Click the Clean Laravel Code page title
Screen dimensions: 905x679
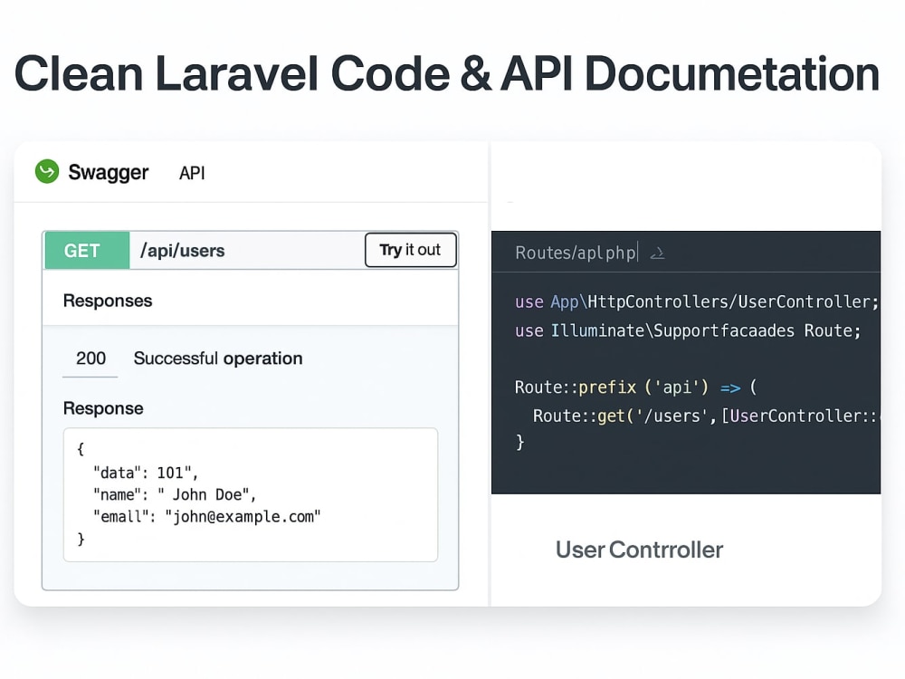click(x=447, y=73)
